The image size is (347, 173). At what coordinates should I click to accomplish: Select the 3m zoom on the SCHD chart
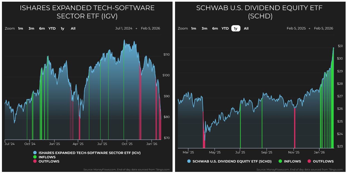tap(204, 28)
